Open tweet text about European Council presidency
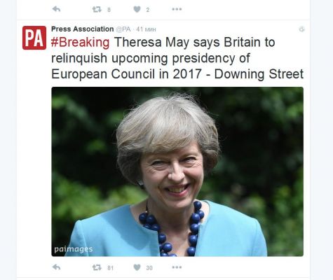333x280 pixels. click(x=177, y=58)
